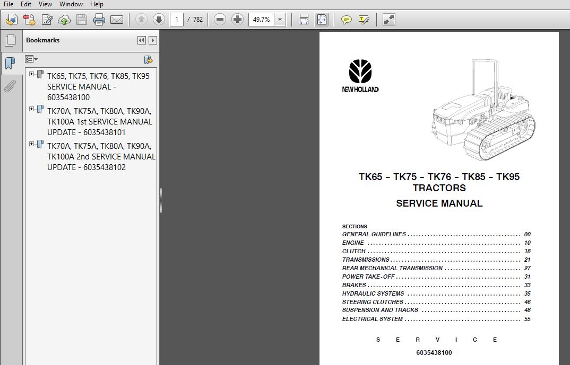The image size is (570, 365).
Task: Click the 782 total pages text
Action: (198, 20)
